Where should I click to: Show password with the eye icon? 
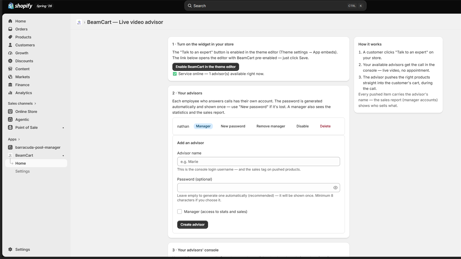tap(335, 188)
